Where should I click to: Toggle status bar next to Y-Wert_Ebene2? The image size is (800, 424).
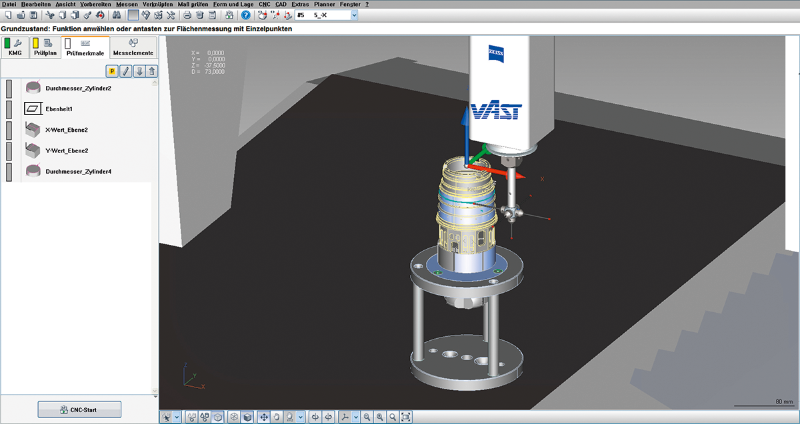tap(9, 150)
